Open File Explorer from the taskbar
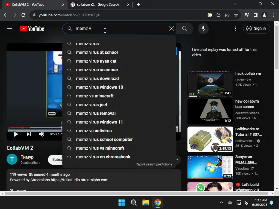 [146, 202]
